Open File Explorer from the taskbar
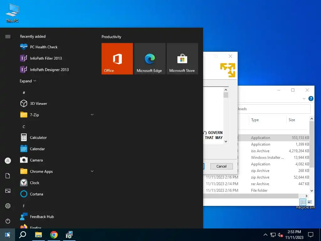Screen dimensions: 321x241 pos(38,235)
